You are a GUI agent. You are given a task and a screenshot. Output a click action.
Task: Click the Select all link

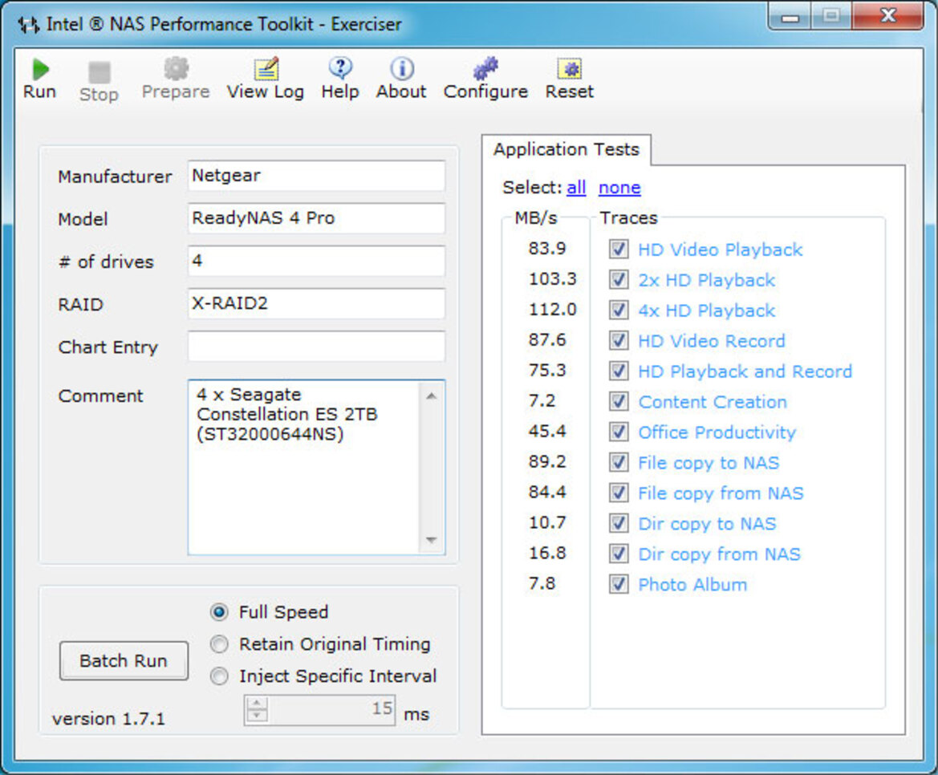click(x=576, y=188)
